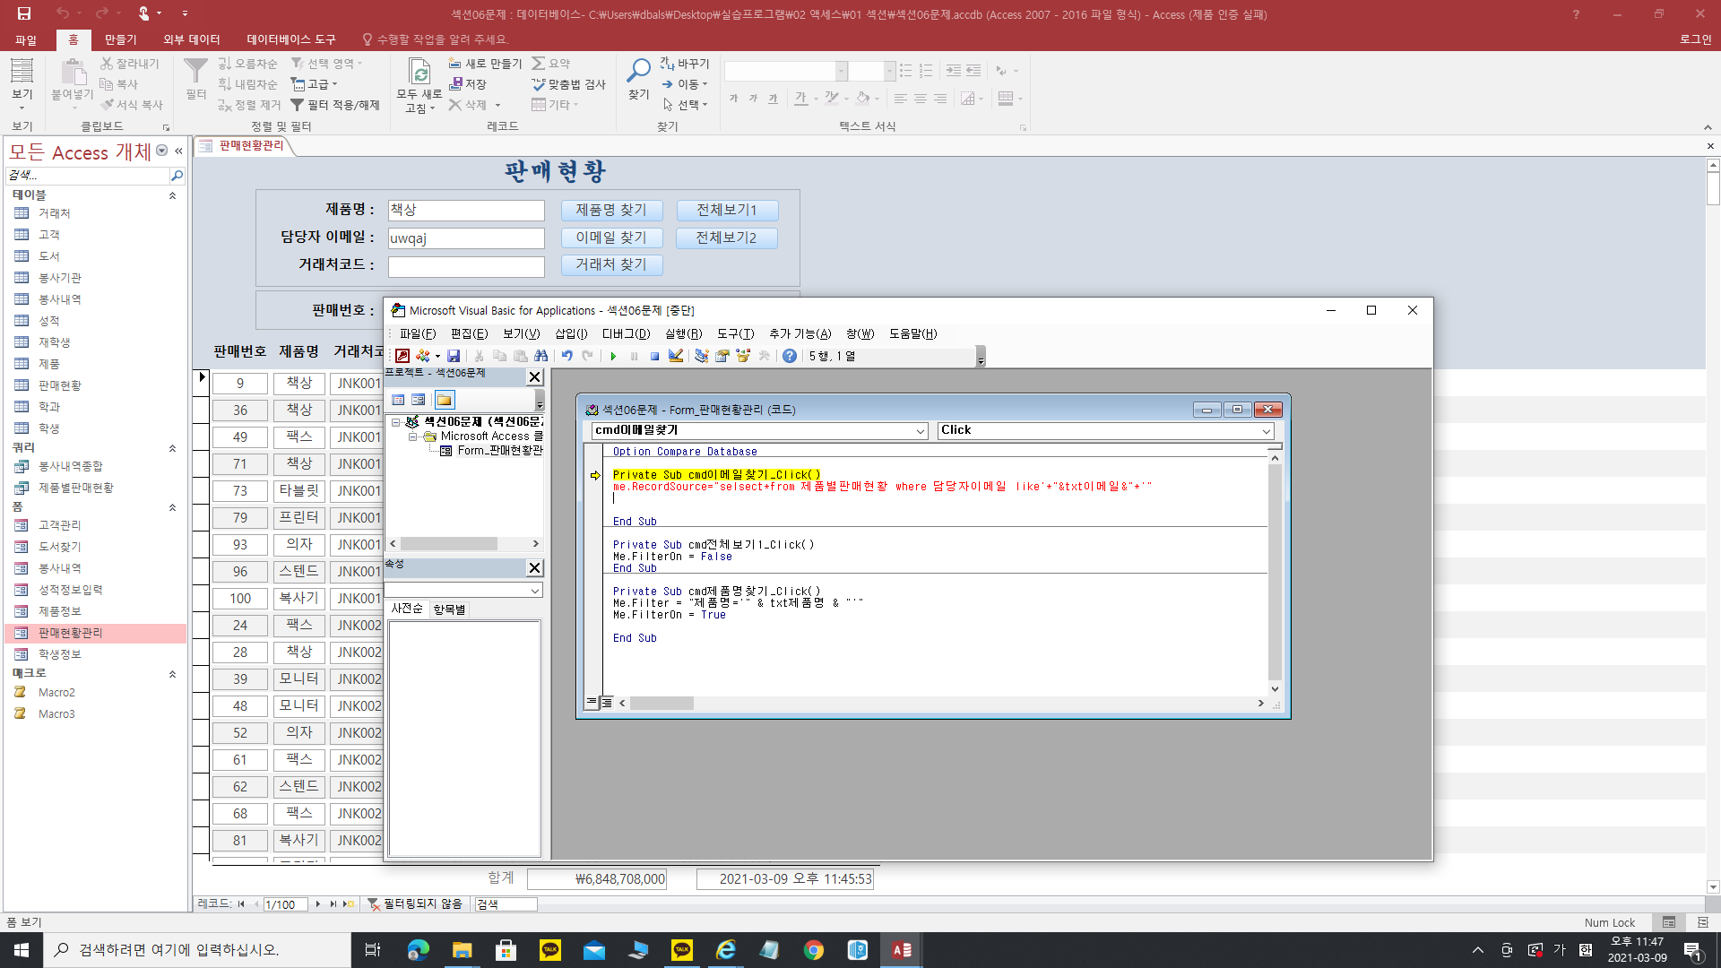Viewport: 1721px width, 968px height.
Task: Run the code with green play icon
Action: coord(613,356)
